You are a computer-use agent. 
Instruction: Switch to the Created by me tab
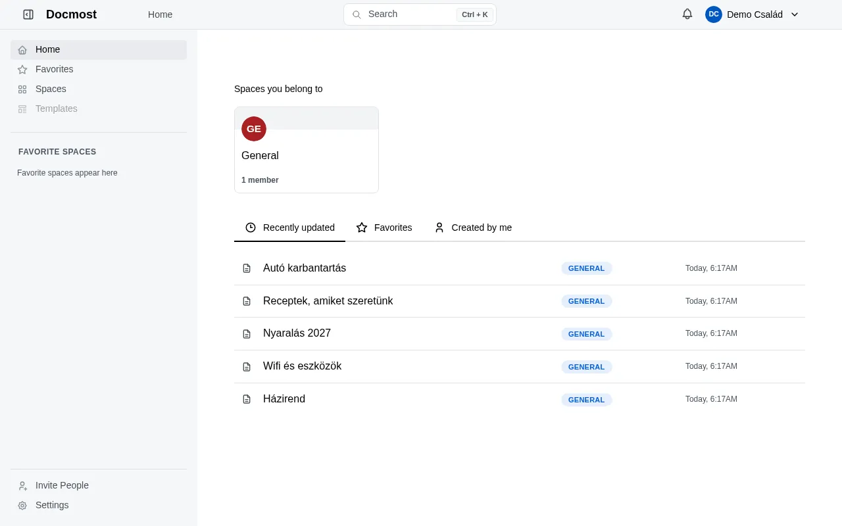tap(473, 227)
